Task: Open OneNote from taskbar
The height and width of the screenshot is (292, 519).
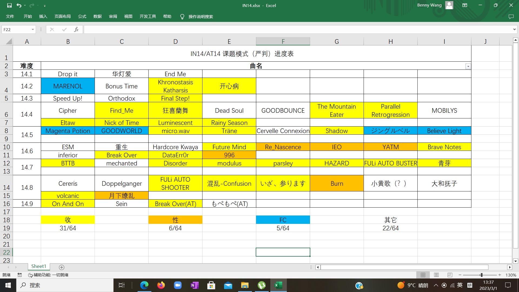Action: point(195,285)
